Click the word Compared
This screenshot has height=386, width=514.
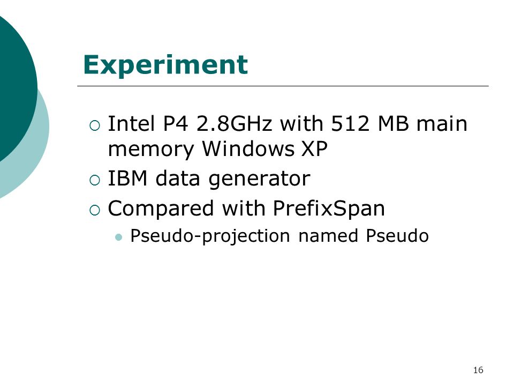click(x=161, y=209)
